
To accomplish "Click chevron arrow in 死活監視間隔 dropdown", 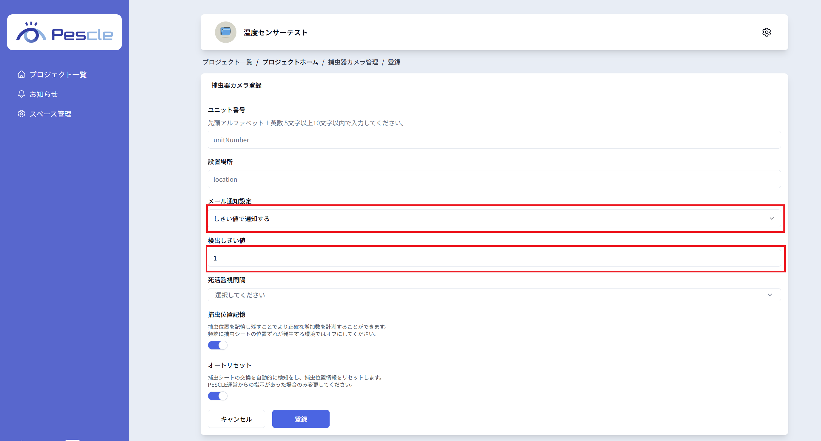I will click(770, 295).
